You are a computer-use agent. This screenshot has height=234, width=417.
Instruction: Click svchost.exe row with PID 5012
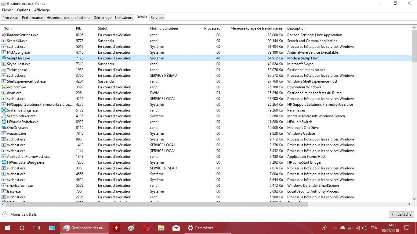point(206,47)
